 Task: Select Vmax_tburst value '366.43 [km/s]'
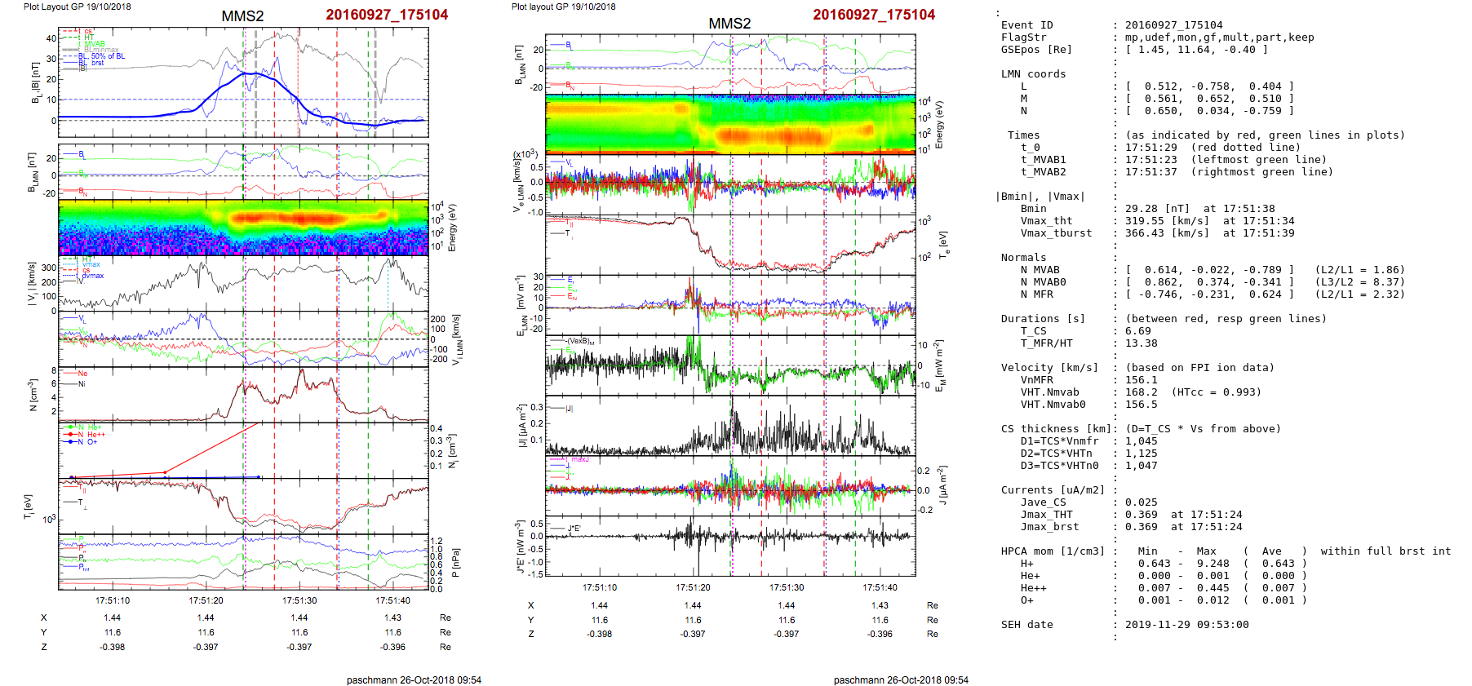point(1167,233)
